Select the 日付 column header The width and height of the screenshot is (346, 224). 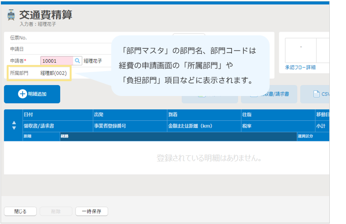pyautogui.click(x=29, y=115)
